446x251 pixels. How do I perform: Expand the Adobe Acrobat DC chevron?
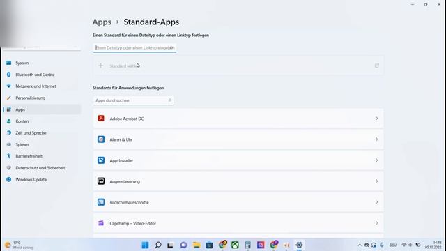(376, 119)
